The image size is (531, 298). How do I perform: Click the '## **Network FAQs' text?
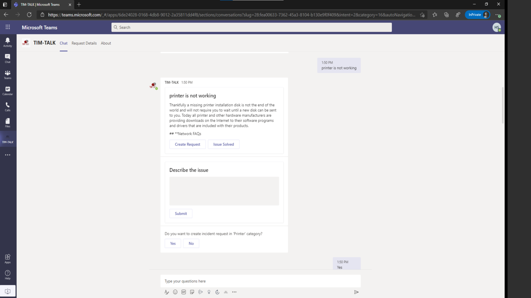coord(185,134)
